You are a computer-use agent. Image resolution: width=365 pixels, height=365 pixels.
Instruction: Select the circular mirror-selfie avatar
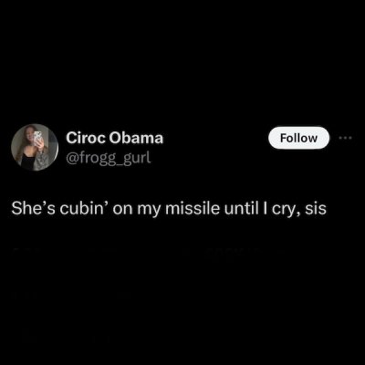click(35, 147)
